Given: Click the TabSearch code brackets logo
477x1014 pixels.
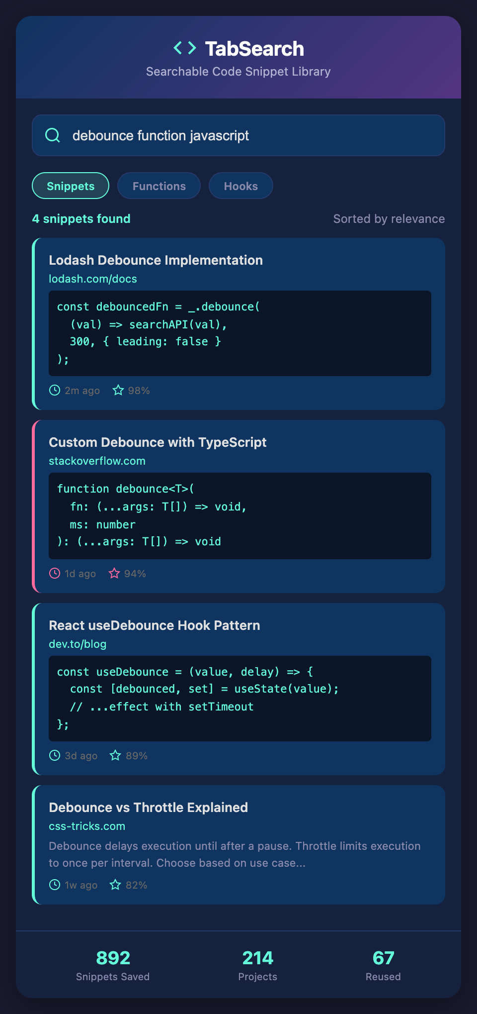Looking at the screenshot, I should pos(185,48).
